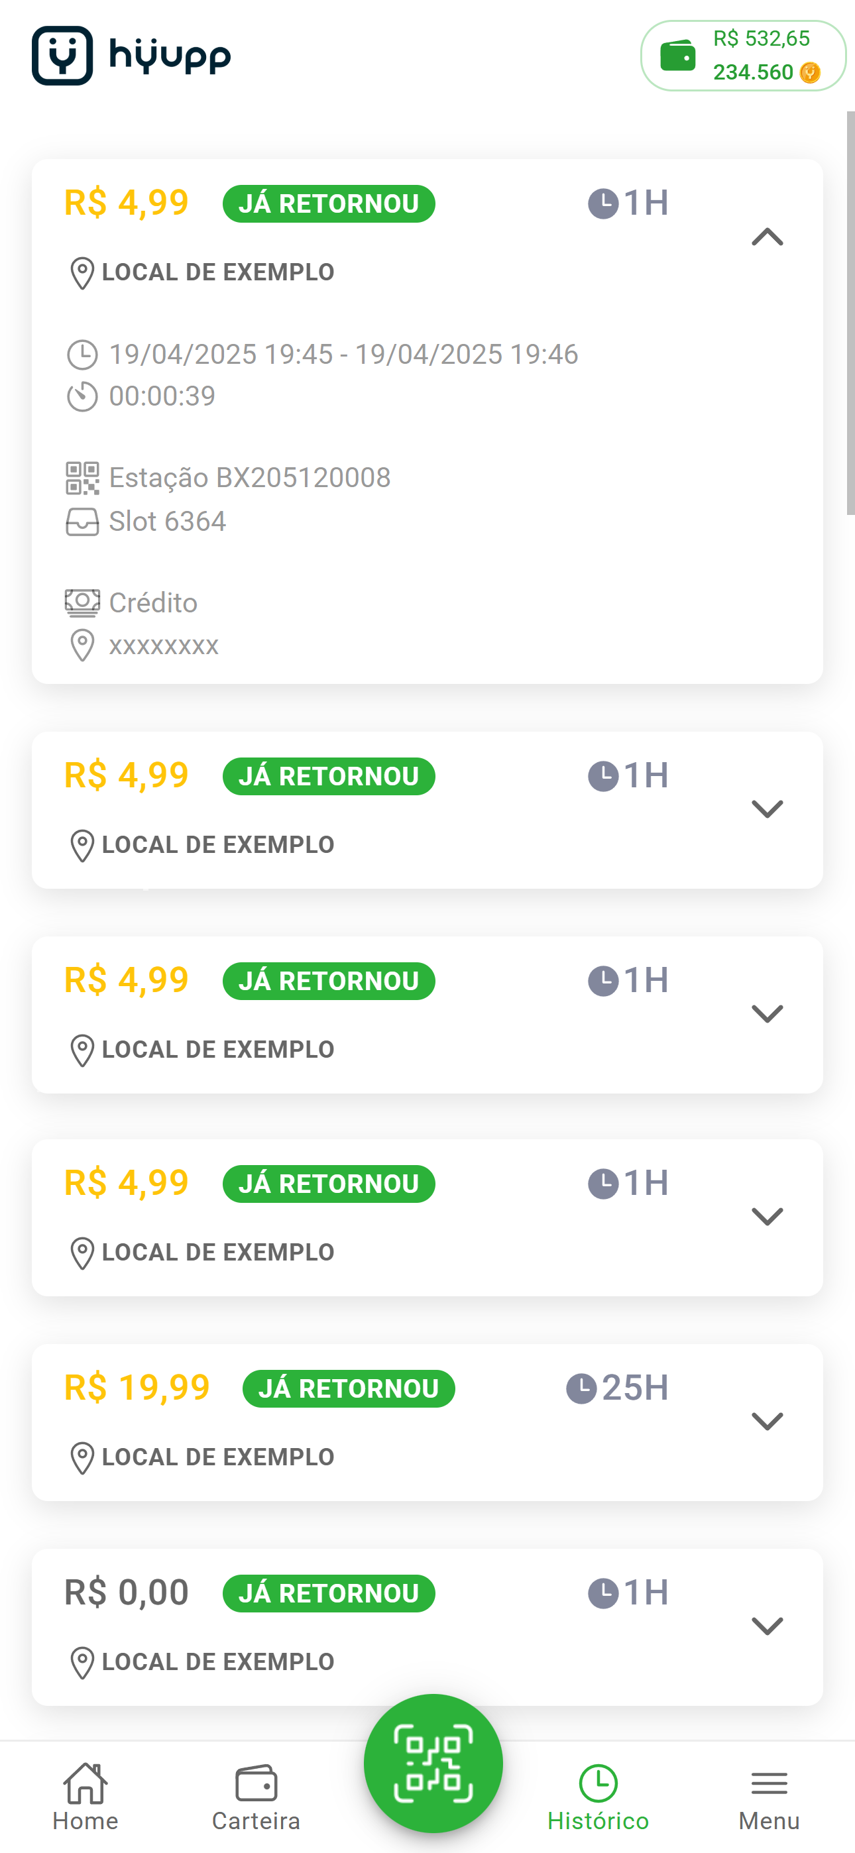
Task: Click the JÁ RETORNOU badge on 25H rental
Action: pos(349,1388)
